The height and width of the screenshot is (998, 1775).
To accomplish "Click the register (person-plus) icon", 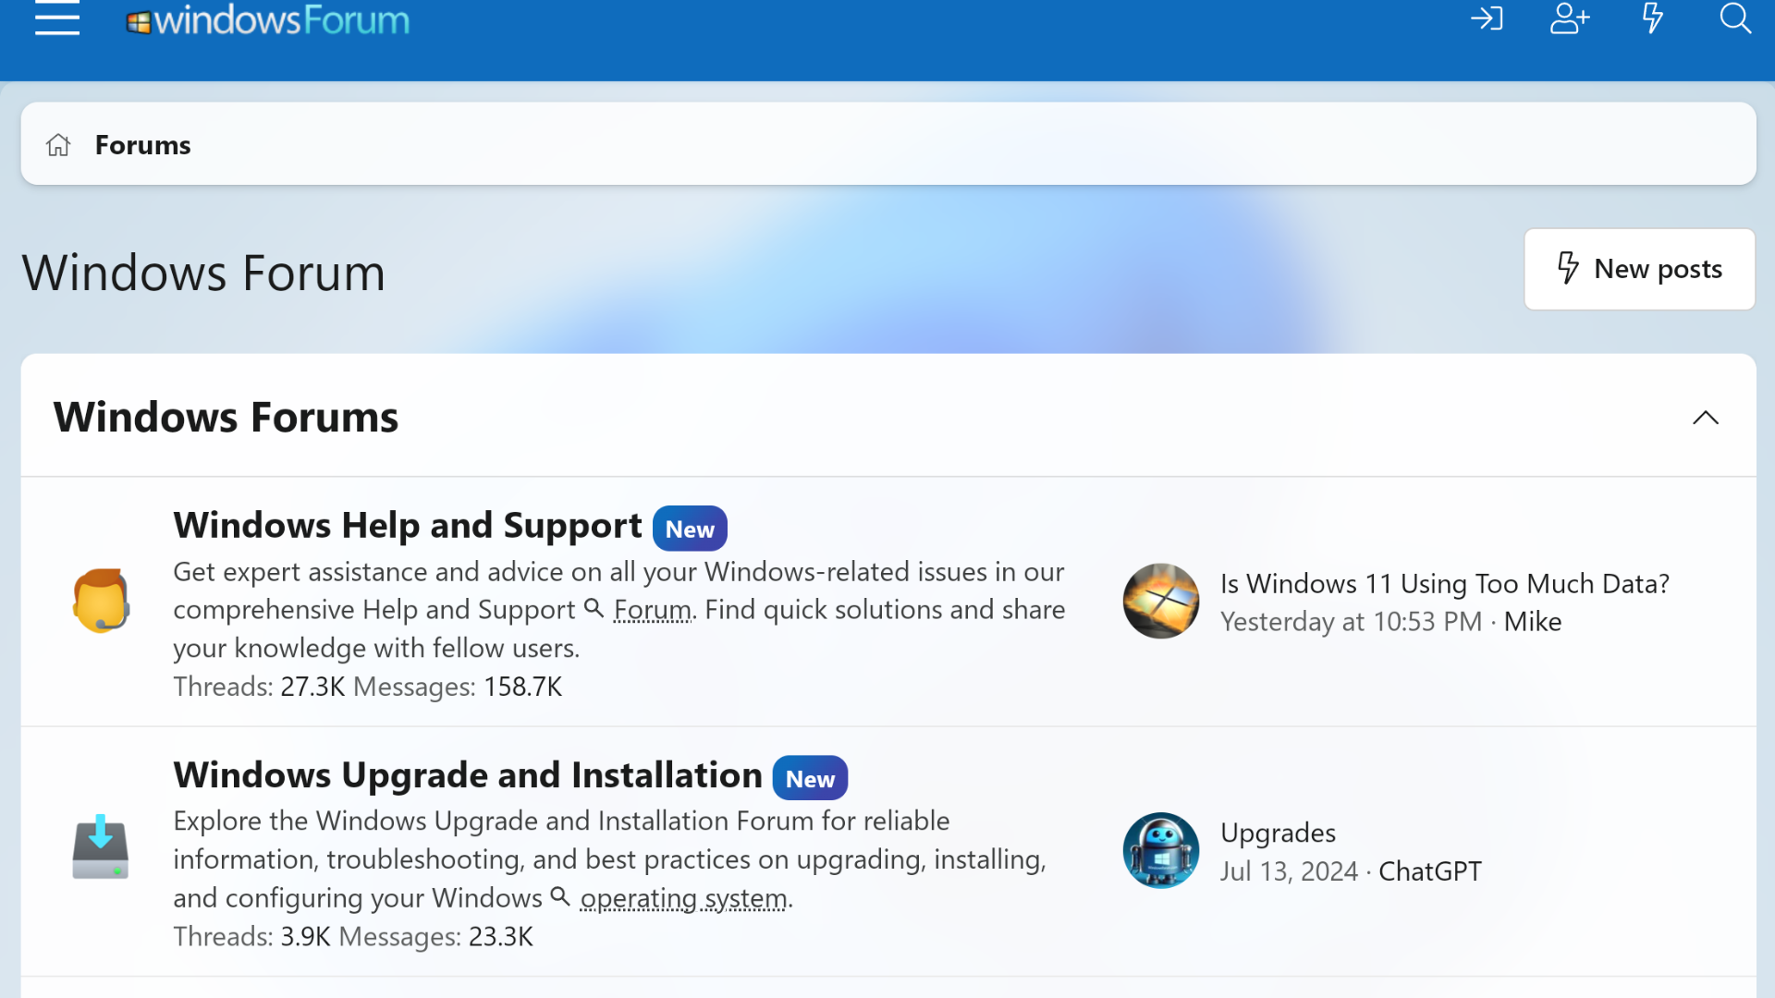I will 1570,18.
